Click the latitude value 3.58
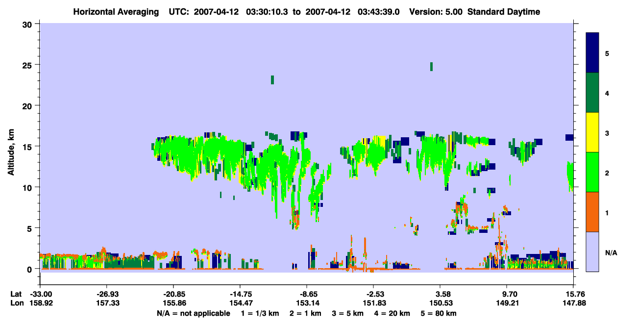 click(440, 294)
